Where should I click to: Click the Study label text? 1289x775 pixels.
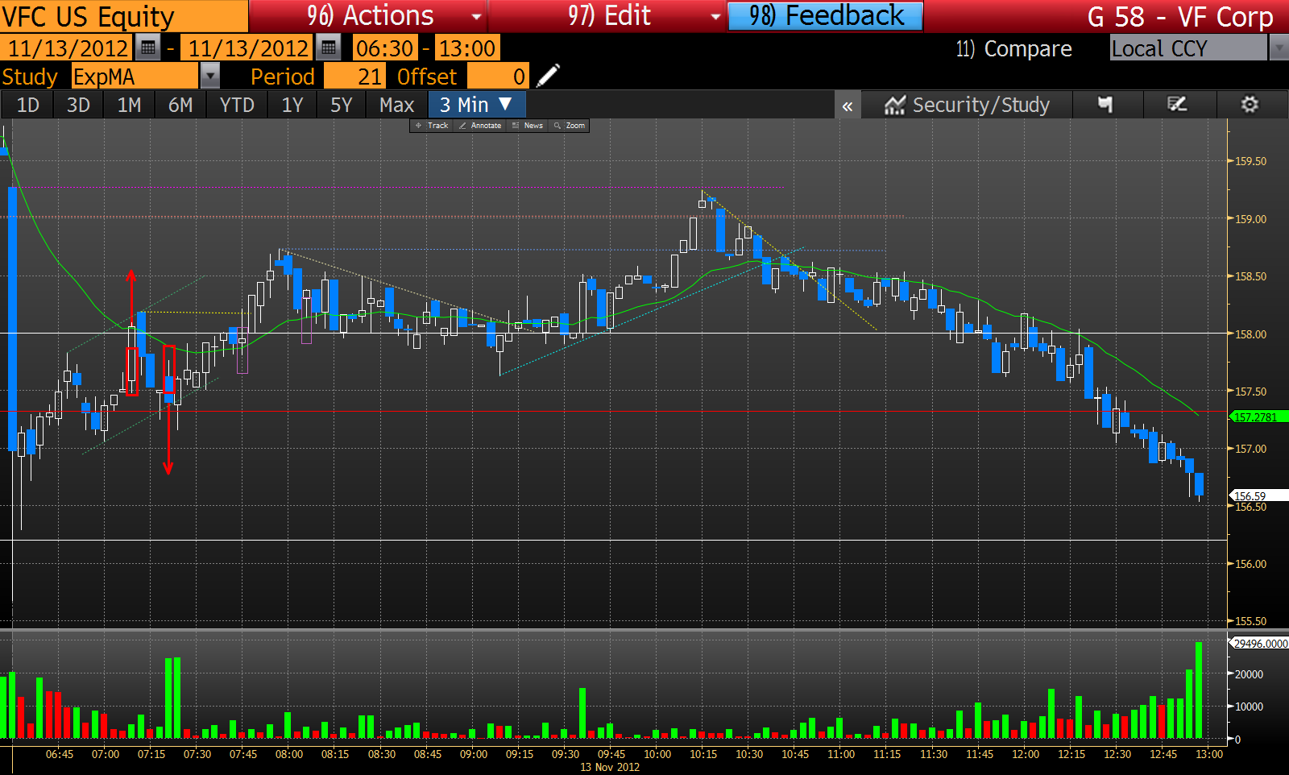(30, 77)
